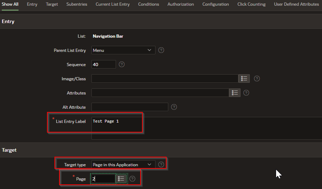Screen dimensions: 322x189
Task: Focus the Alt Attribute input field
Action: click(x=130, y=107)
